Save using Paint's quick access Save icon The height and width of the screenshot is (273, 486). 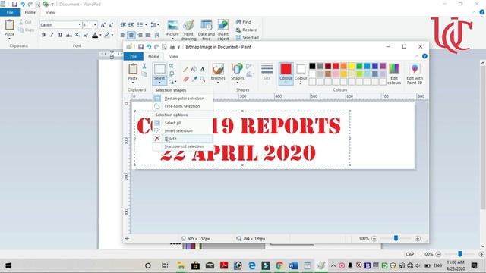[x=140, y=47]
